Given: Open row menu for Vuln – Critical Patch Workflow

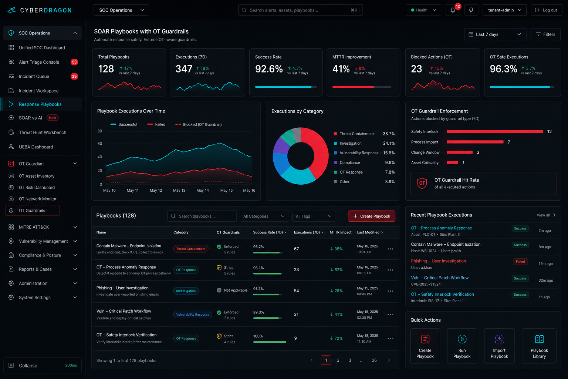Looking at the screenshot, I should tap(390, 315).
